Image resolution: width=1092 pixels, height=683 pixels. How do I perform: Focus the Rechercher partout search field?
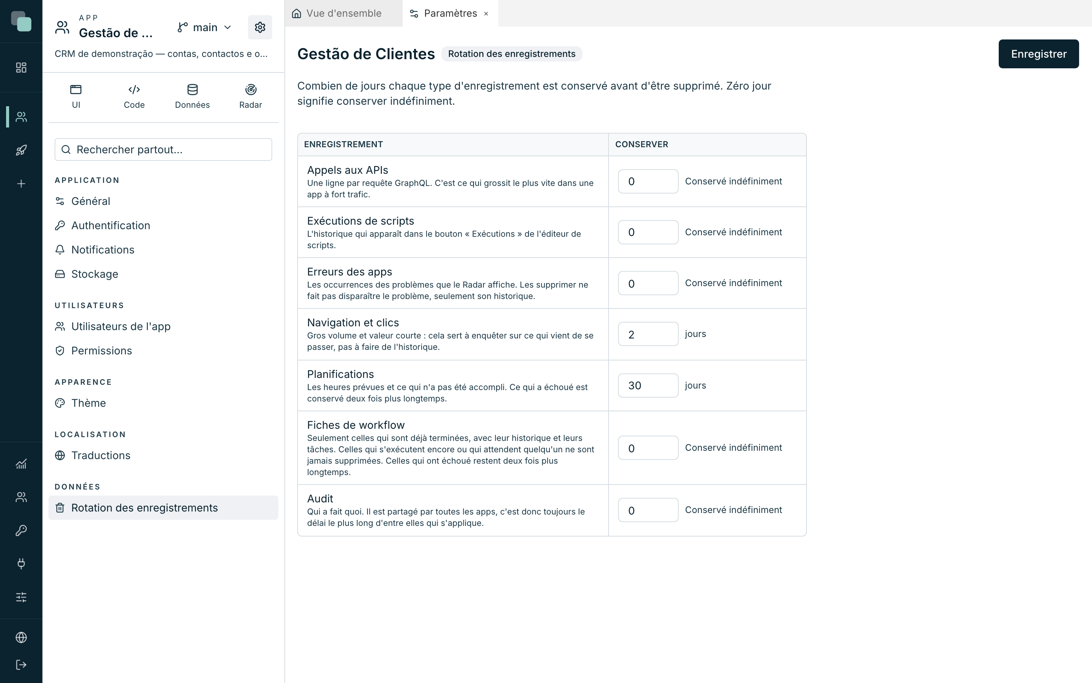(x=163, y=150)
